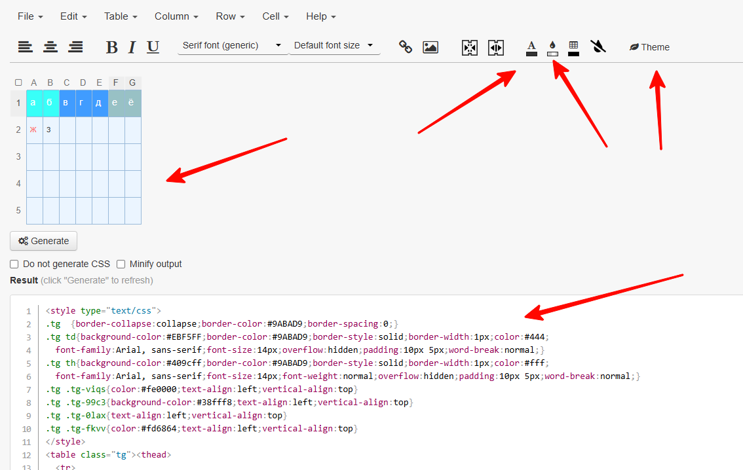This screenshot has width=743, height=470.
Task: Enable Do not generate CSS checkbox
Action: click(x=14, y=264)
